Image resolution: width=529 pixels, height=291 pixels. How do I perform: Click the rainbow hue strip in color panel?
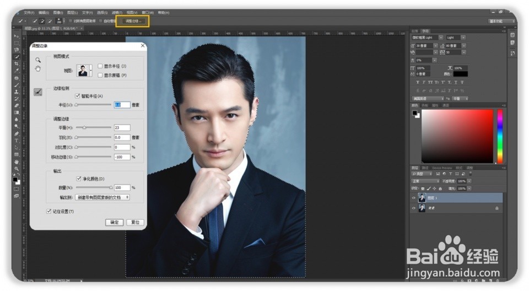(500, 136)
